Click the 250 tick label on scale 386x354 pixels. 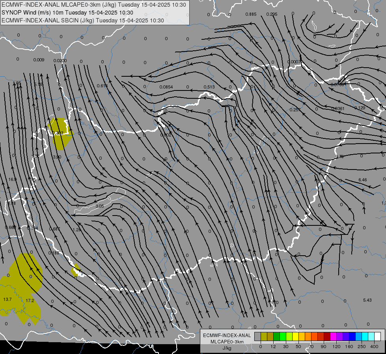[362, 347]
